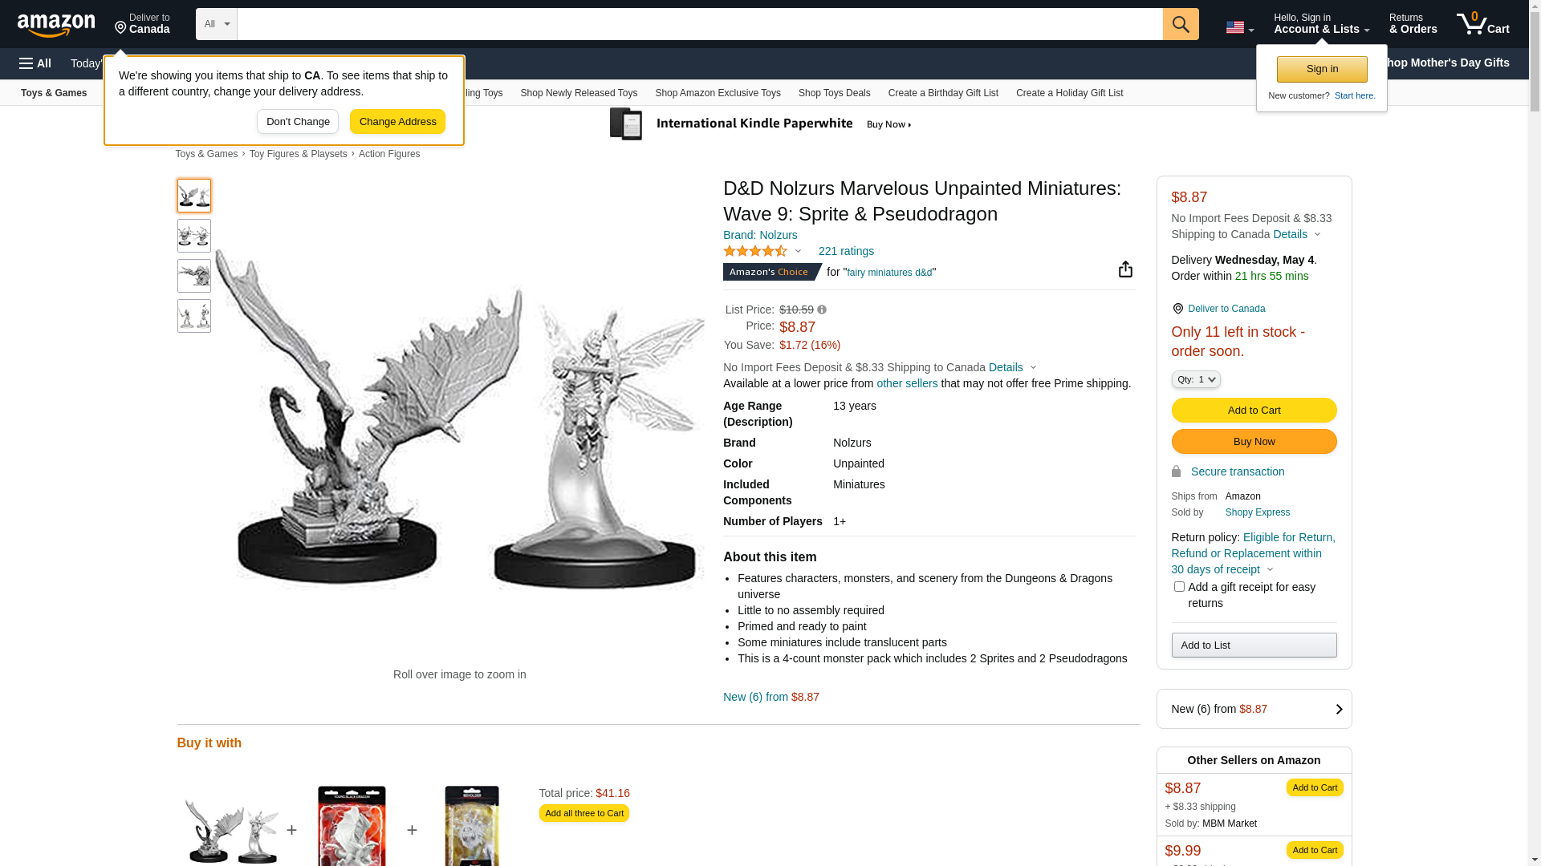1541x866 pixels.
Task: Click the Amazon logo
Action: (56, 25)
